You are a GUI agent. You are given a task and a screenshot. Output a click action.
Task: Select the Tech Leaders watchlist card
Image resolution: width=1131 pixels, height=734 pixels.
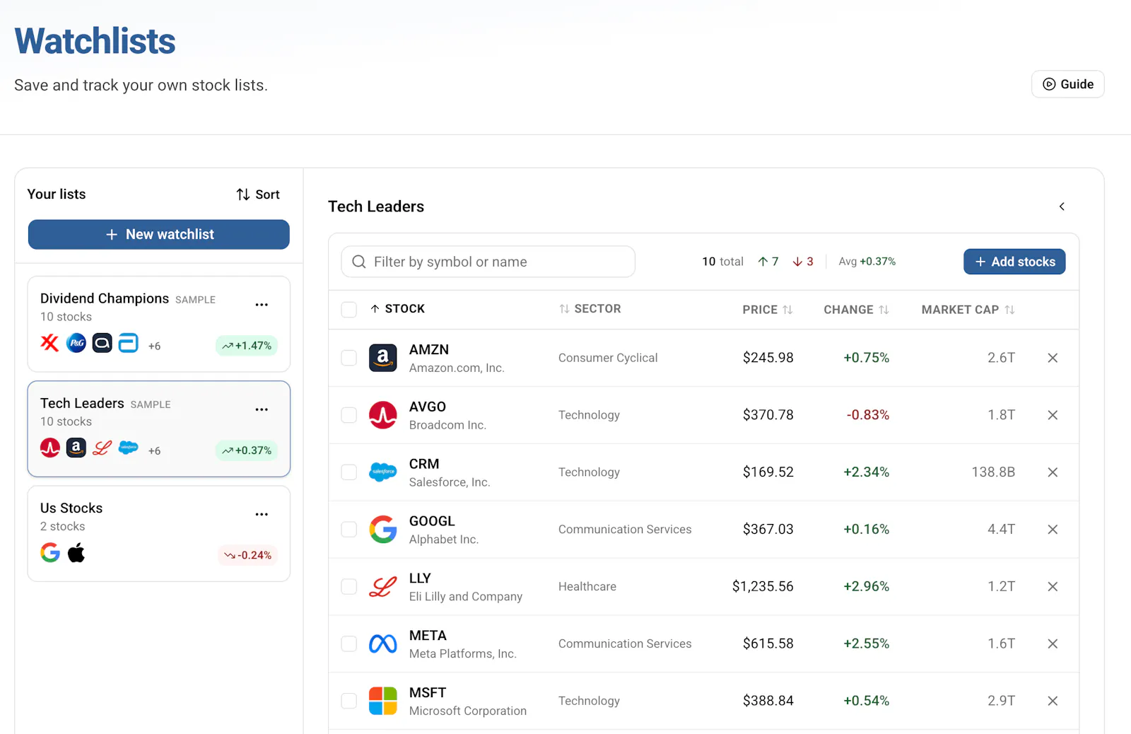(158, 429)
